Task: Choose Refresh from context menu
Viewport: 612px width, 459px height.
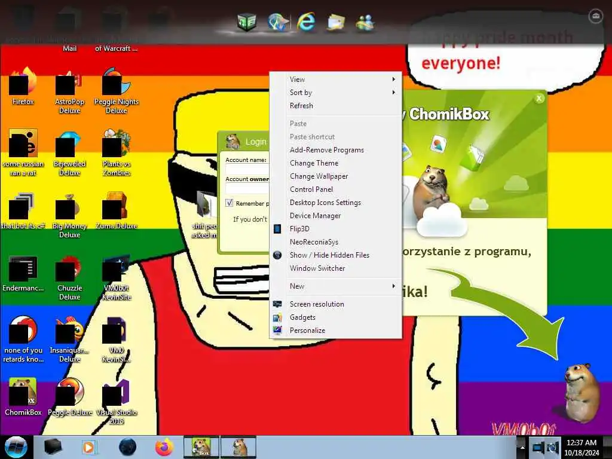Action: [336, 106]
